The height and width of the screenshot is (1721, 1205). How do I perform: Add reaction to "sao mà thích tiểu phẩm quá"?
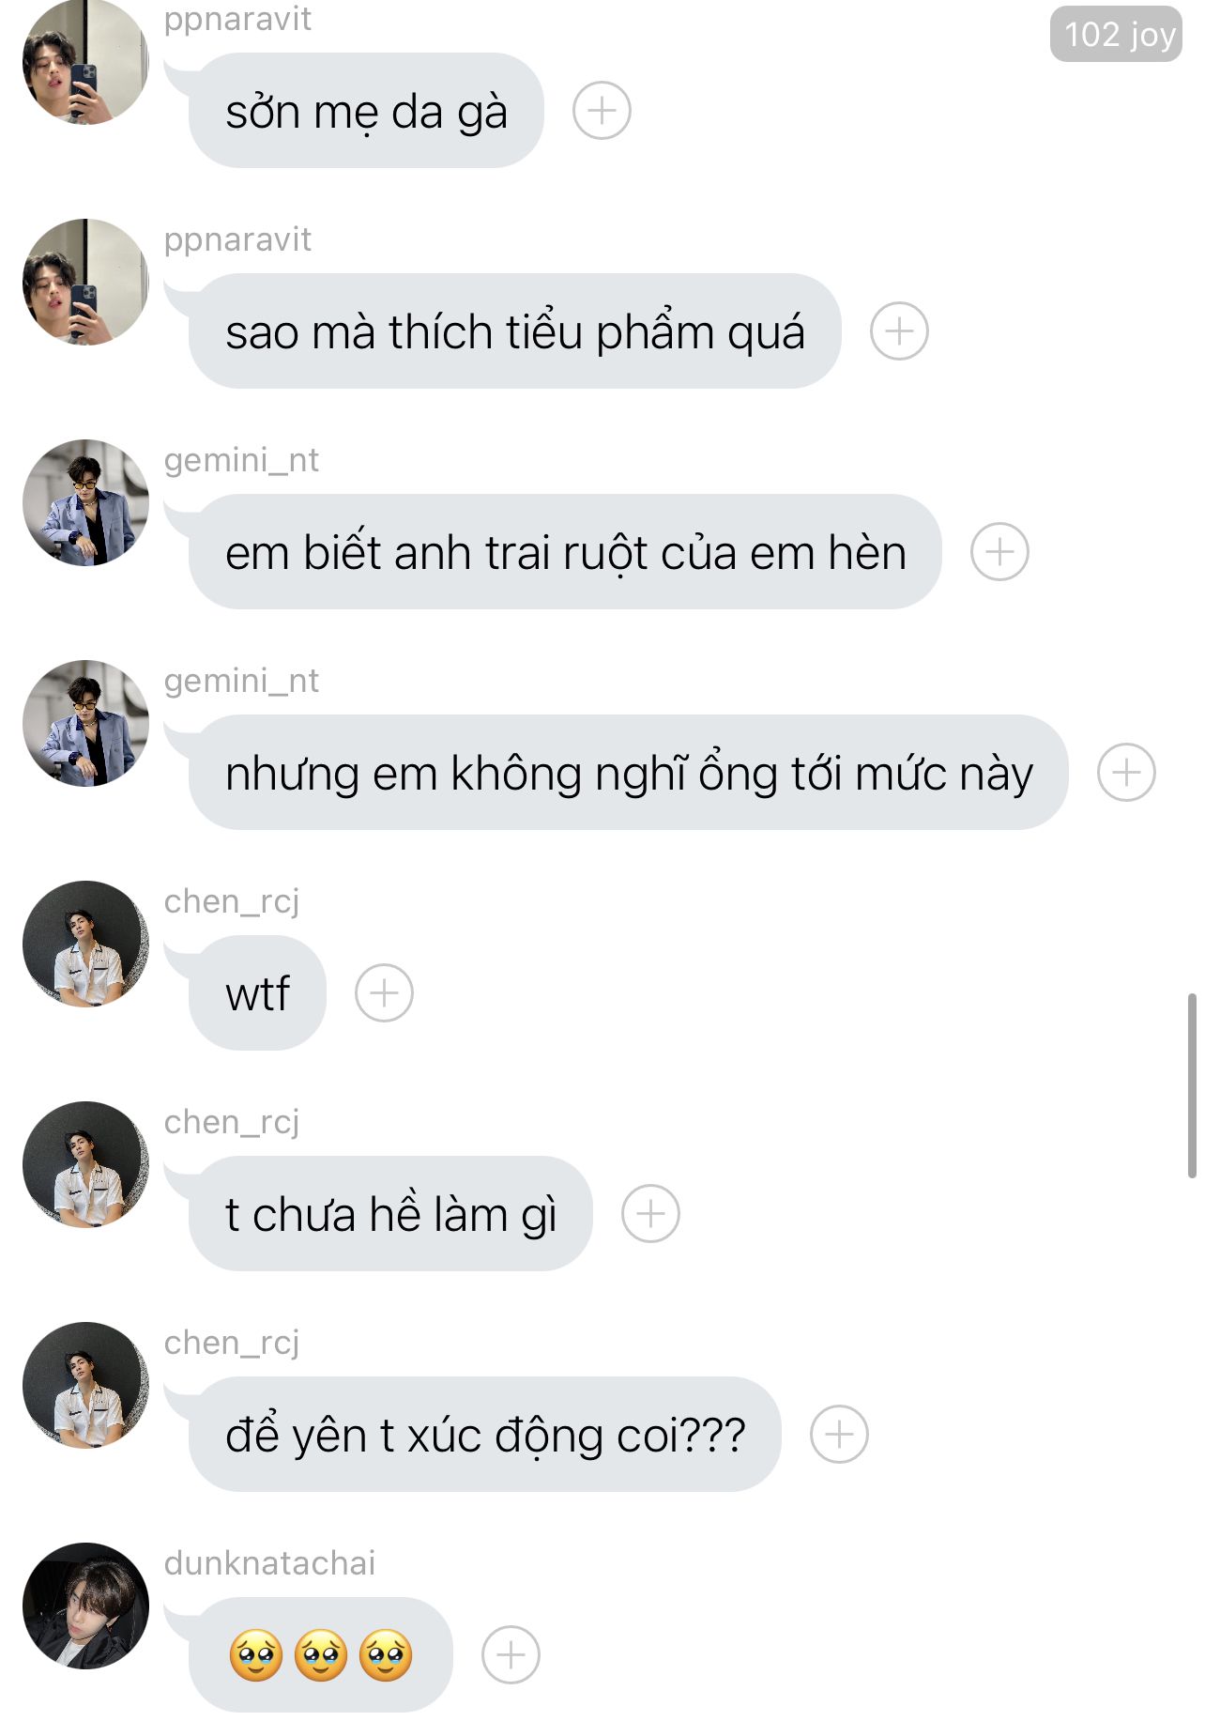tap(899, 331)
